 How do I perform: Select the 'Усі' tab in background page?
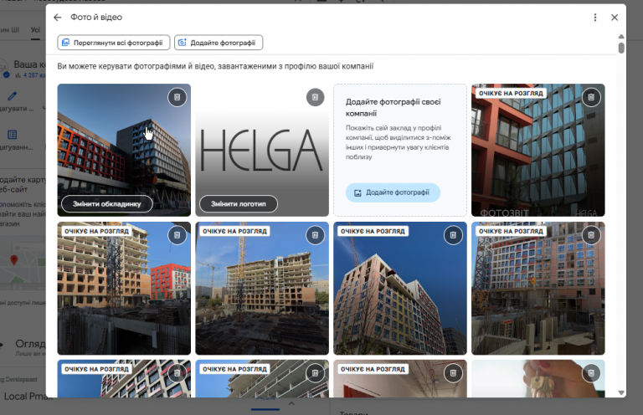click(35, 30)
